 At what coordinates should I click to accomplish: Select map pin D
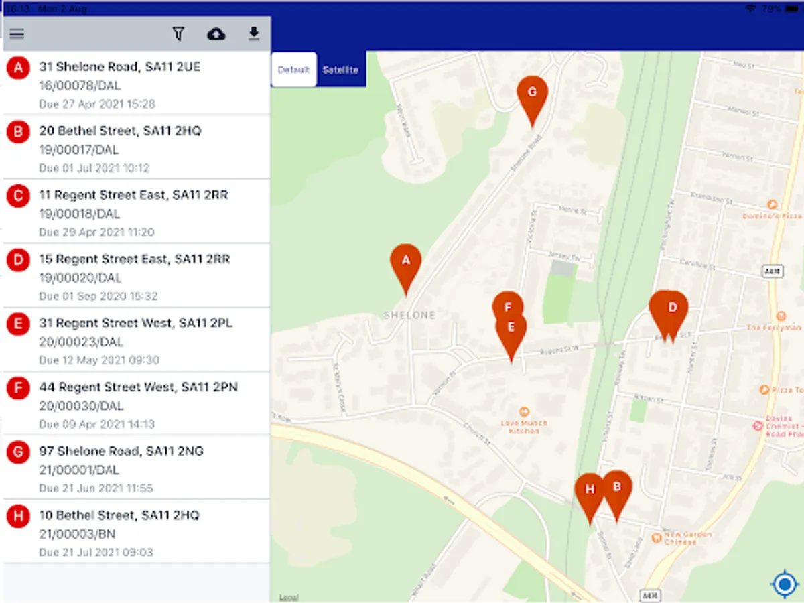672,316
